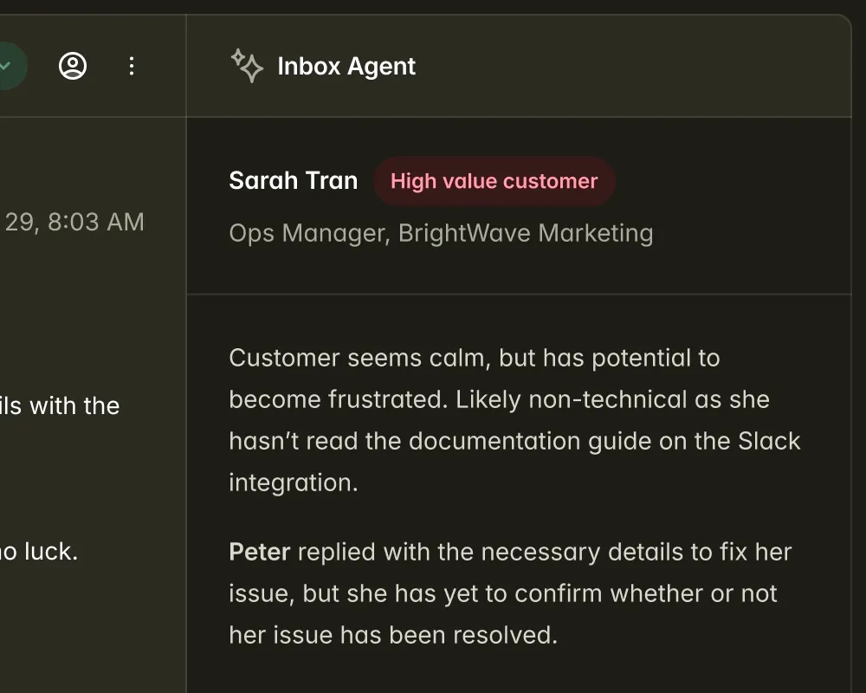Click the 'her issue has been resolved' line
This screenshot has width=866, height=693.
pos(392,635)
